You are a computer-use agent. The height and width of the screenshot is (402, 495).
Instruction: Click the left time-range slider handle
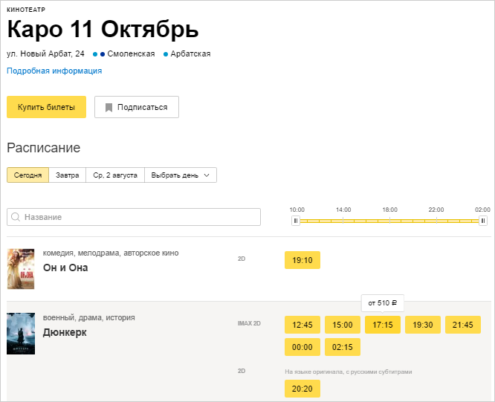point(296,221)
